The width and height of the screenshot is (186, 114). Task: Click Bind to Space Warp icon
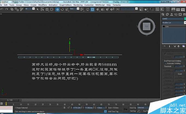pyautogui.click(x=21, y=9)
